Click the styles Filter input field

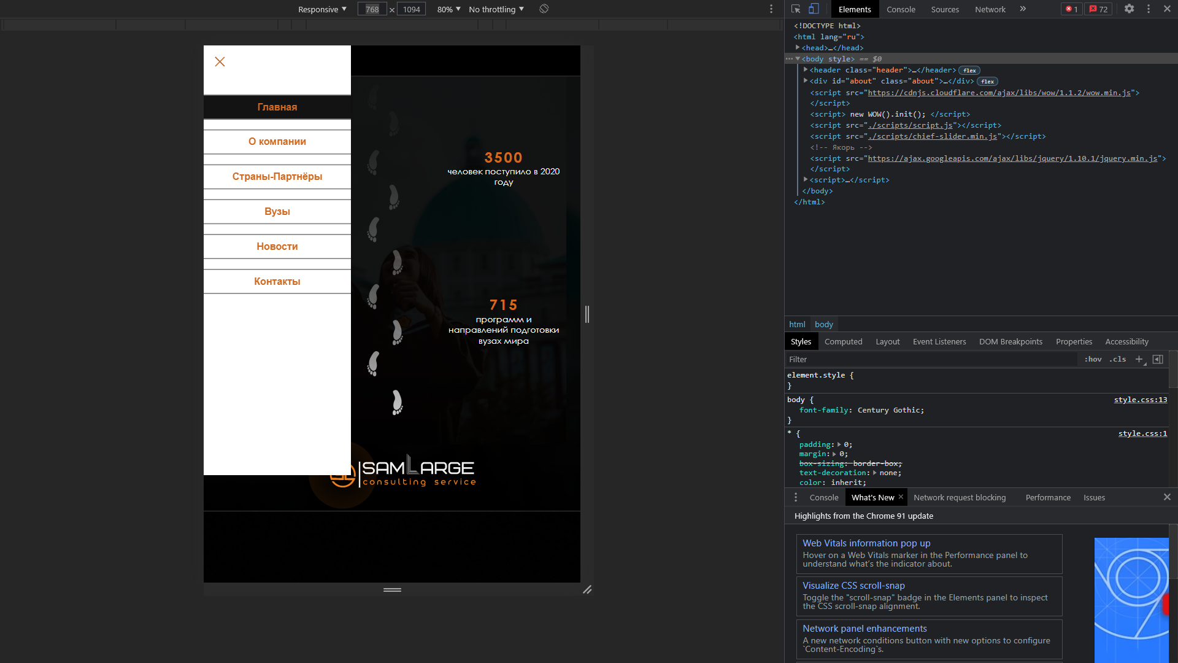931,360
